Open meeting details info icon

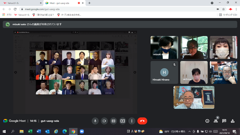[207, 121]
